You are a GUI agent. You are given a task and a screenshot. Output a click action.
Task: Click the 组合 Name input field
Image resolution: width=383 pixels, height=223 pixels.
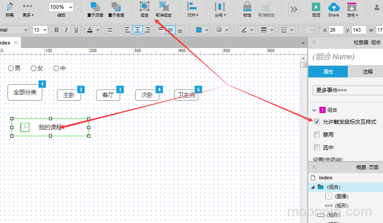point(347,57)
